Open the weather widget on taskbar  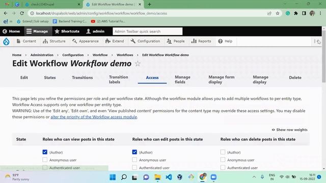click(17, 177)
